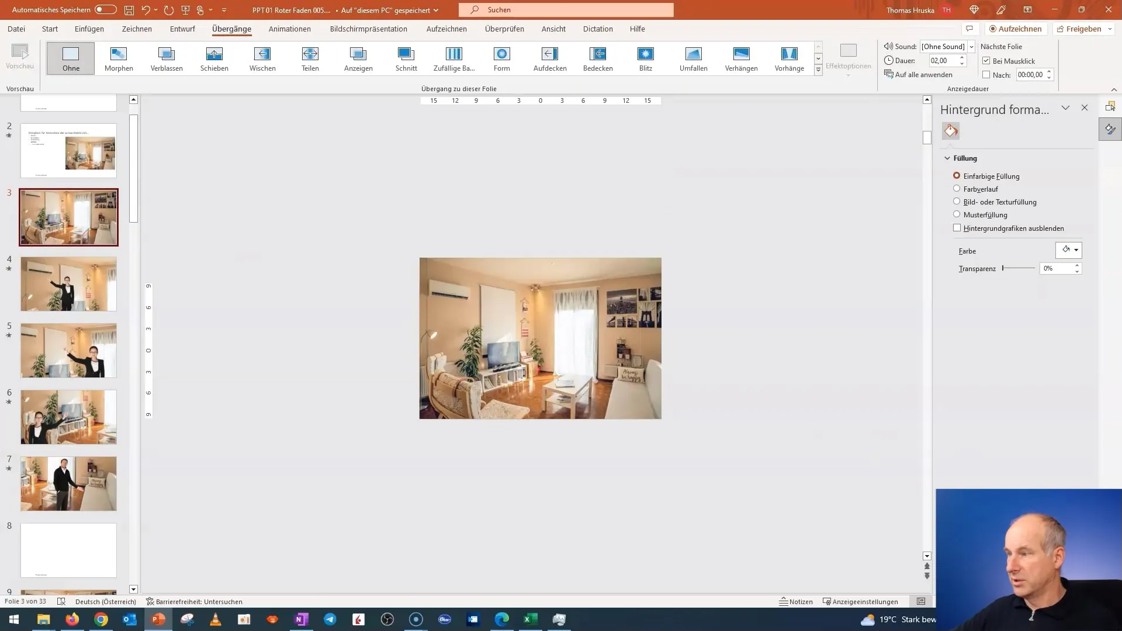1122x631 pixels.
Task: Select Einfarbige Füllung radio option
Action: (x=957, y=175)
